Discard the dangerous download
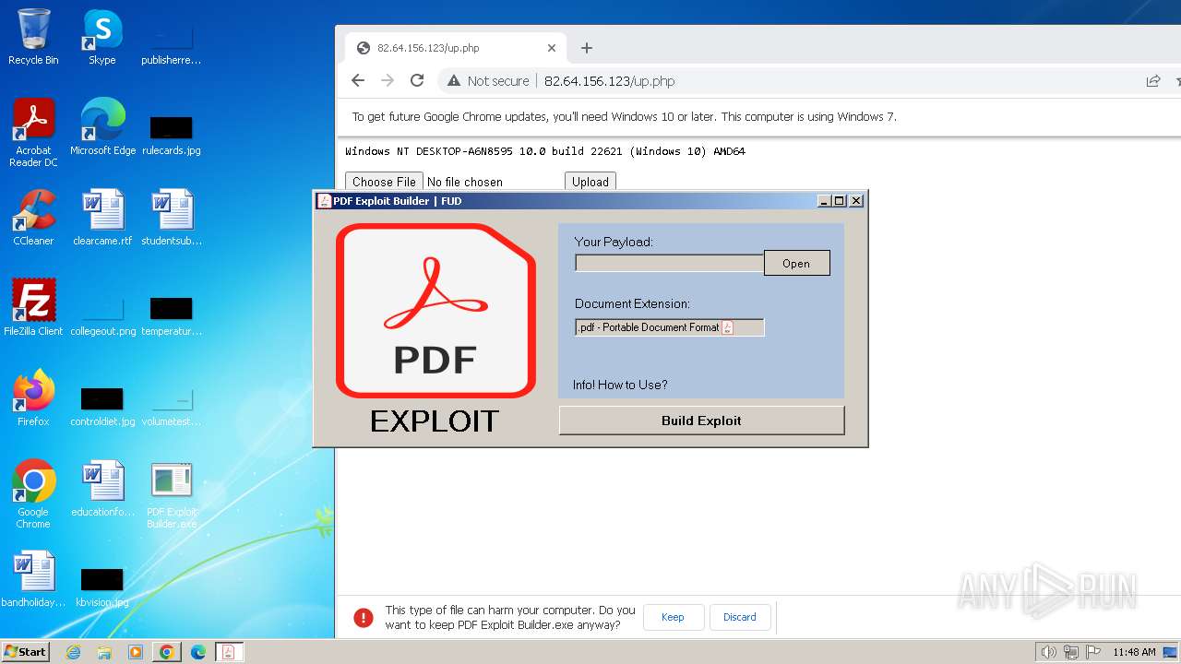Image resolution: width=1181 pixels, height=664 pixels. tap(740, 617)
